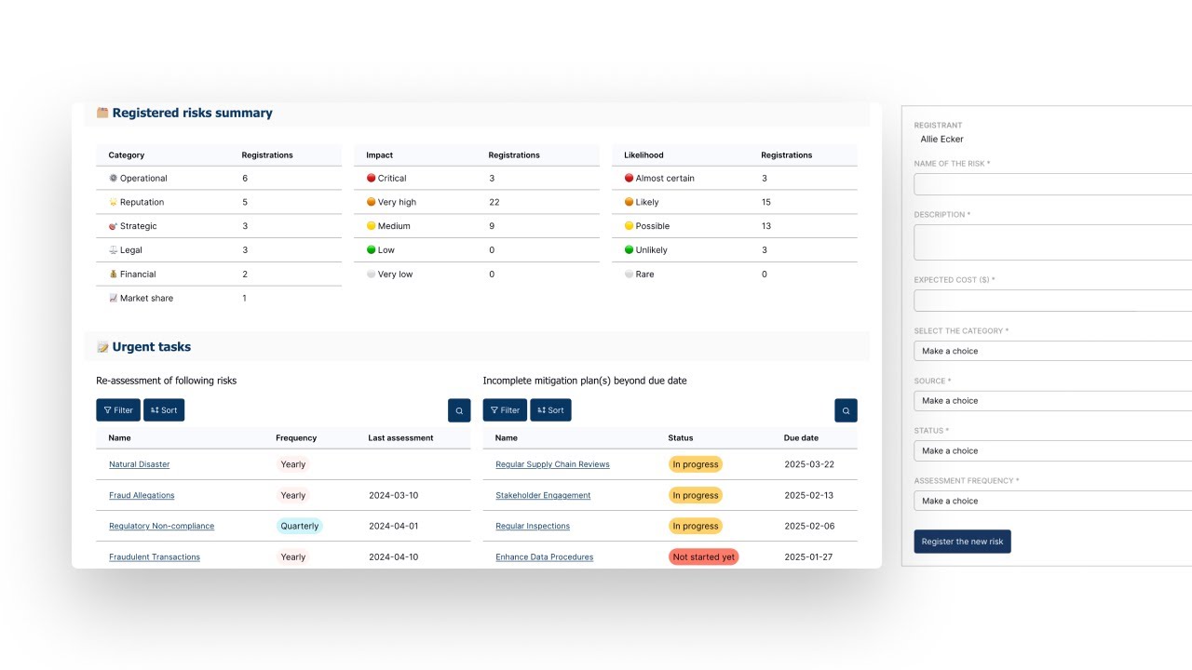Click memo icon beside Urgent tasks

102,347
